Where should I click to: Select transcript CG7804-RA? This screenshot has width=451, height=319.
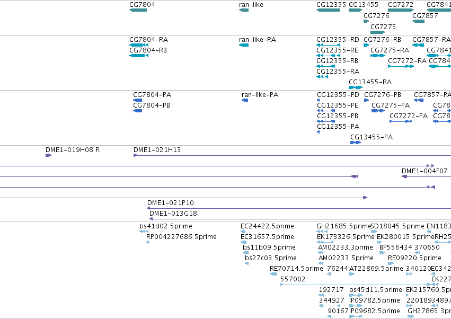[139, 45]
